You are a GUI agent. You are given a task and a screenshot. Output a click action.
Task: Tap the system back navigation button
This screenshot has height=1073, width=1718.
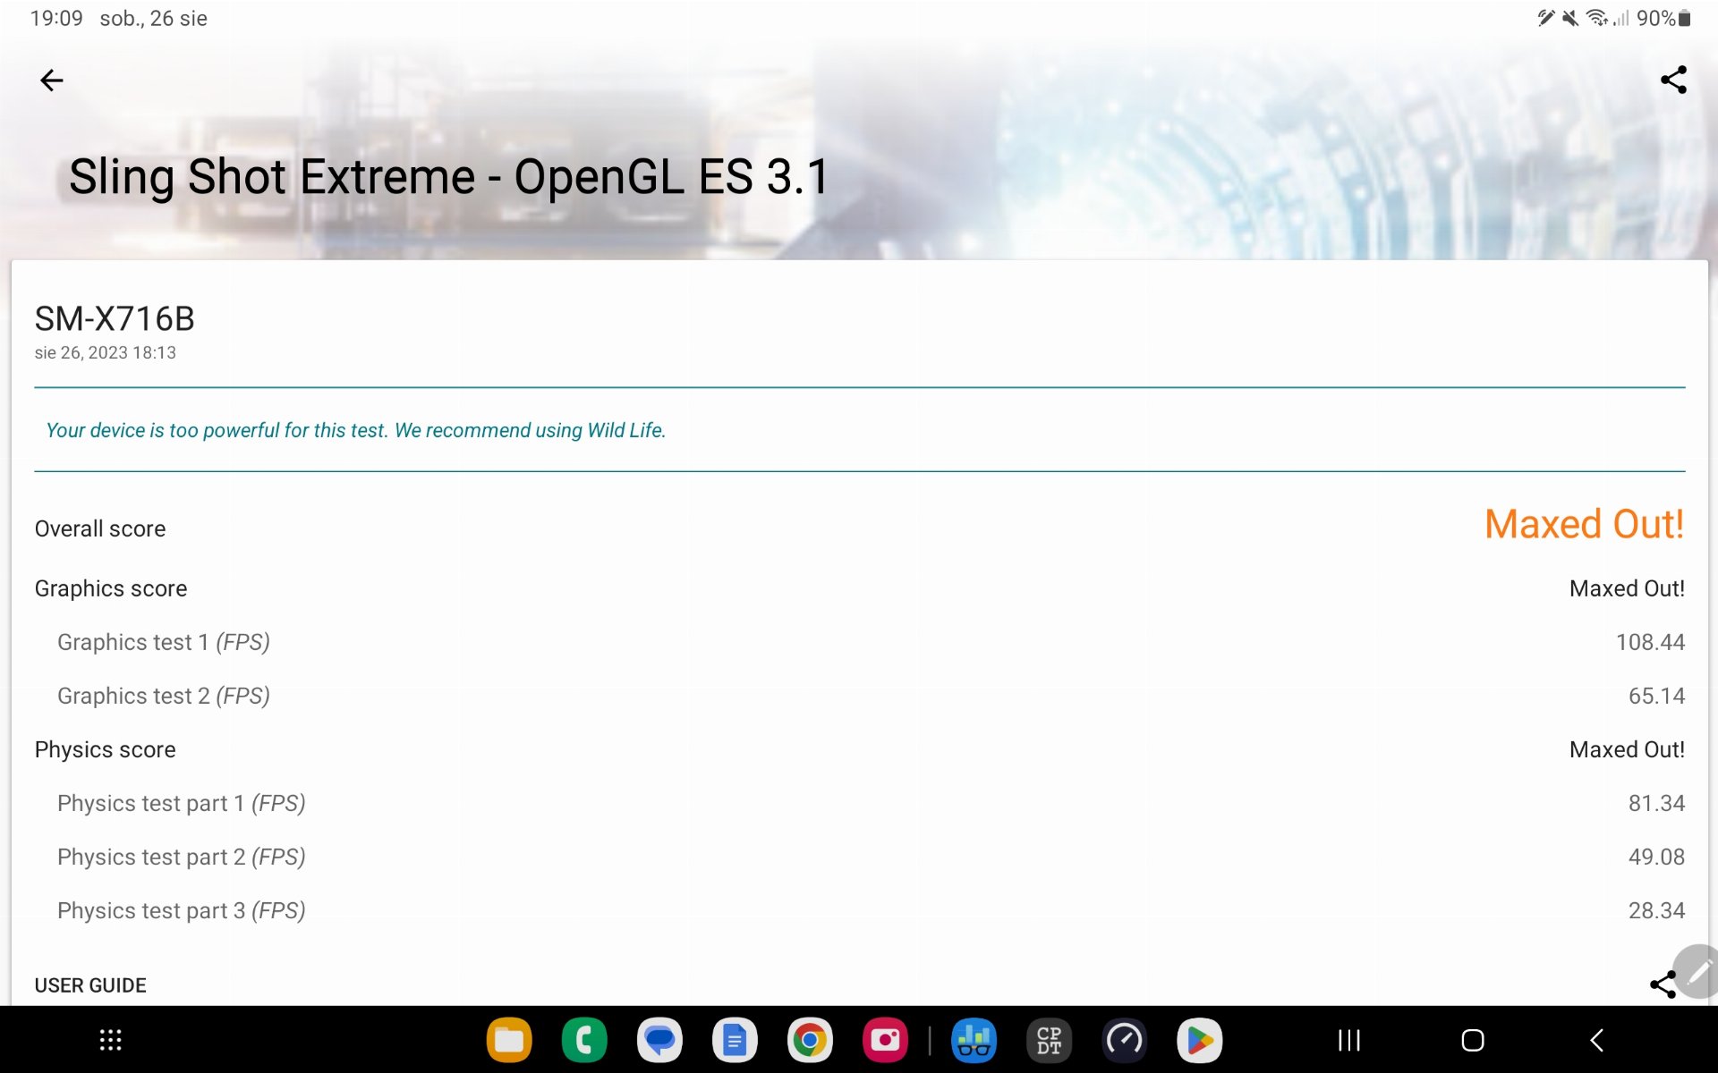click(1596, 1040)
